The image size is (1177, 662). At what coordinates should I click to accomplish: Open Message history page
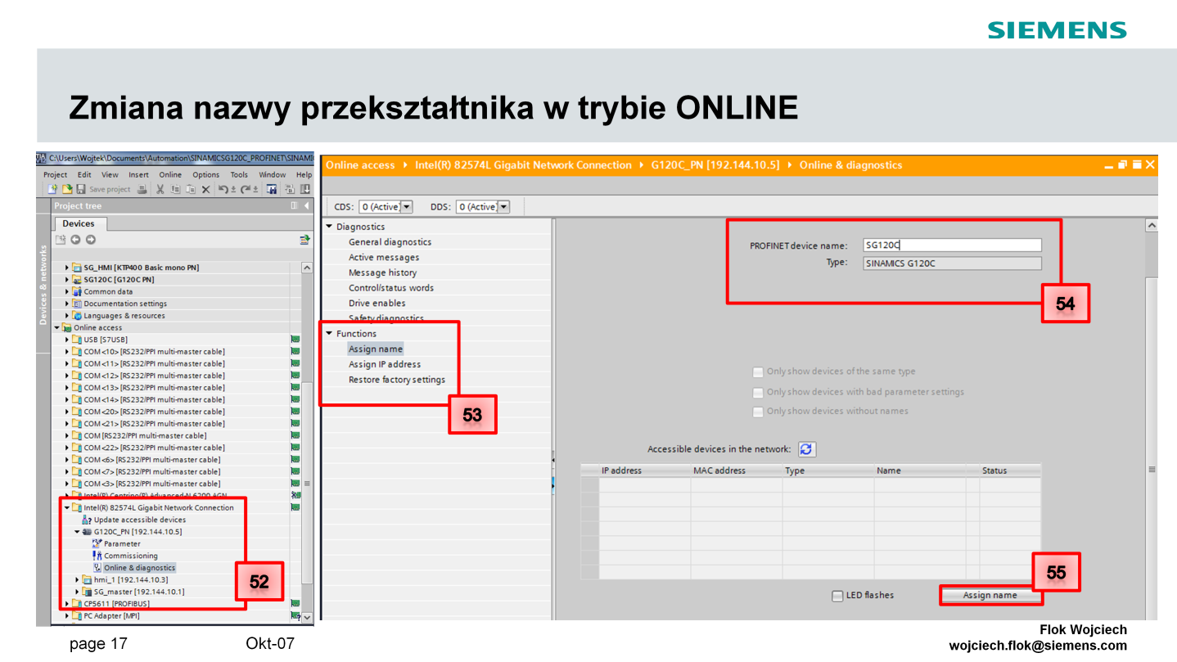(382, 272)
